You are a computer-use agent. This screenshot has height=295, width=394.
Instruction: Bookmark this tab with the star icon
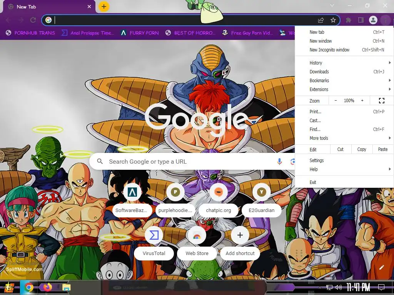333,20
